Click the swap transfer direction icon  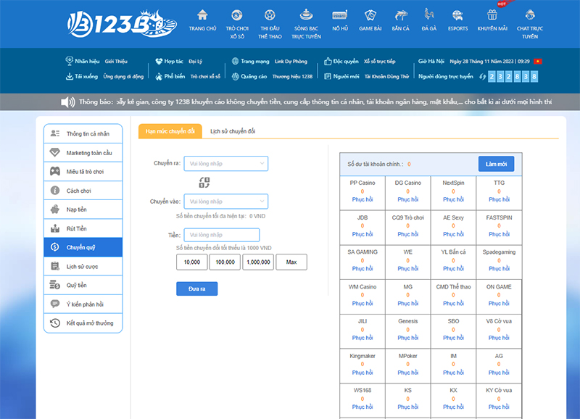click(x=204, y=183)
